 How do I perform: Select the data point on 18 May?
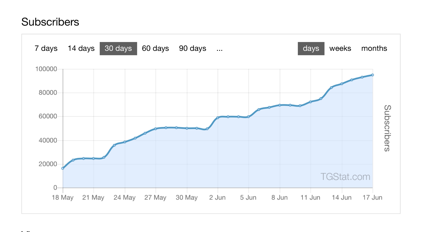tap(63, 168)
